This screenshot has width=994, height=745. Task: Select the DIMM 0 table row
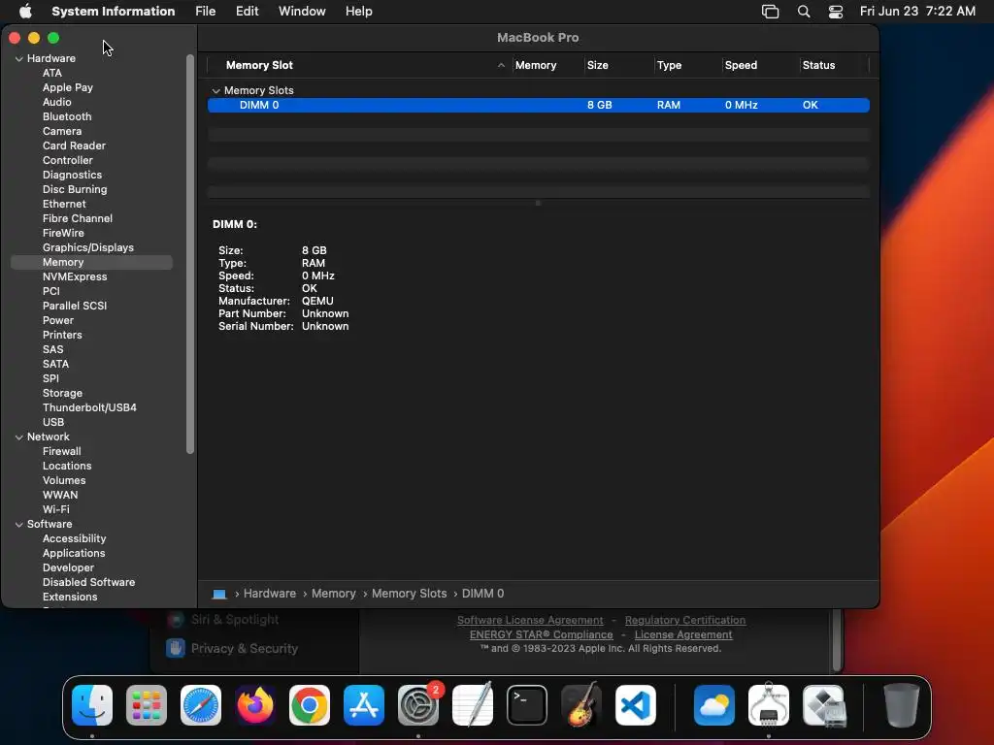pyautogui.click(x=538, y=105)
